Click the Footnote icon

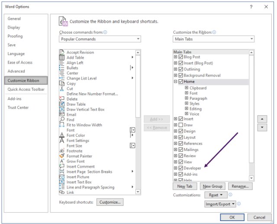pyautogui.click(x=62, y=151)
